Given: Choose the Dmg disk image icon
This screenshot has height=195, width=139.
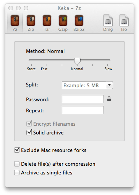Looking at the screenshot, I should [x=108, y=21].
